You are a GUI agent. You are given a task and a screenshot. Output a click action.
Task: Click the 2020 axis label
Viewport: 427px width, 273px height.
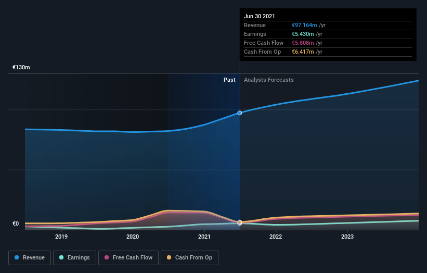click(133, 237)
